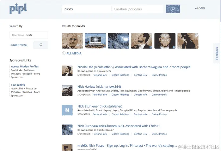Open Personal Info for Nicola Effe
The width and height of the screenshot is (221, 151).
(x=100, y=75)
